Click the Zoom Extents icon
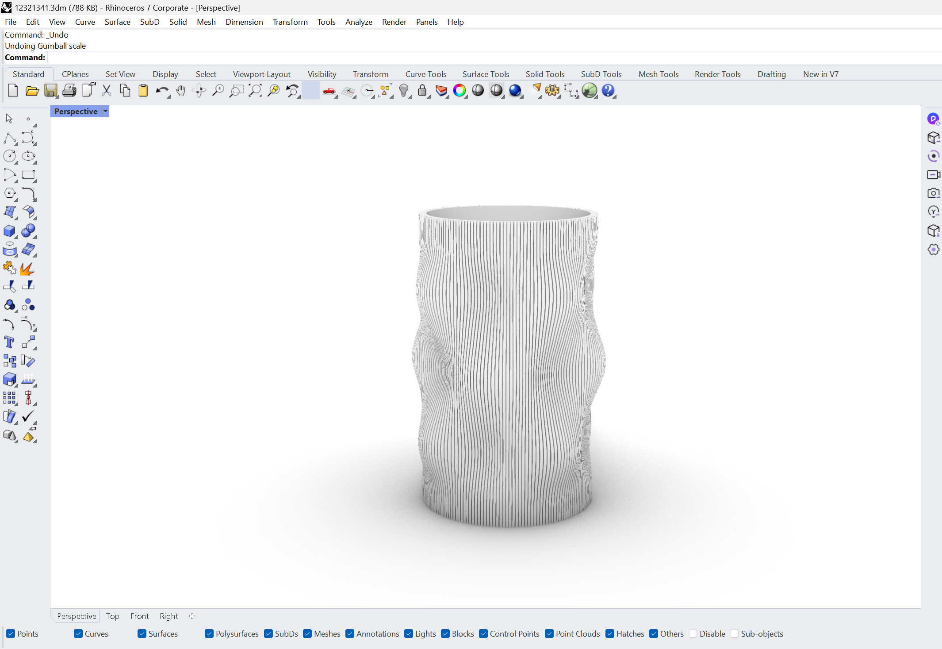Viewport: 942px width, 649px height. tap(255, 91)
